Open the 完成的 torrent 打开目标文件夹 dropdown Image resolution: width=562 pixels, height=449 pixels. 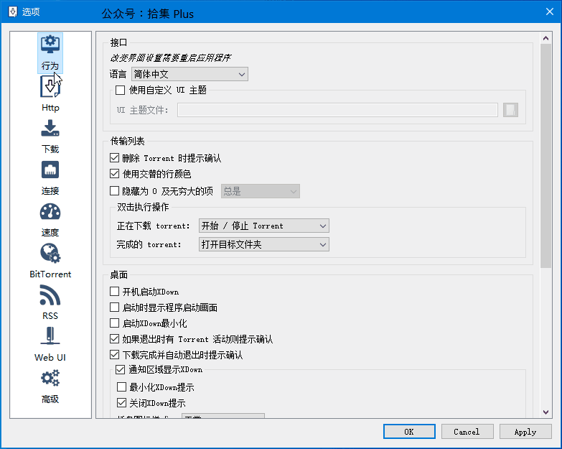coord(264,244)
